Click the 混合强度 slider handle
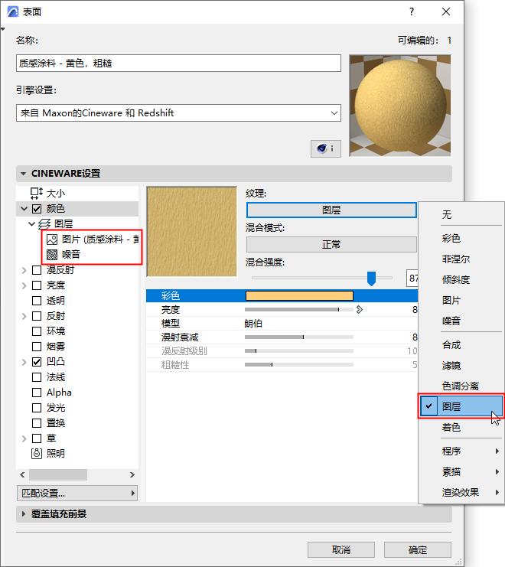The width and height of the screenshot is (505, 567). pyautogui.click(x=371, y=279)
